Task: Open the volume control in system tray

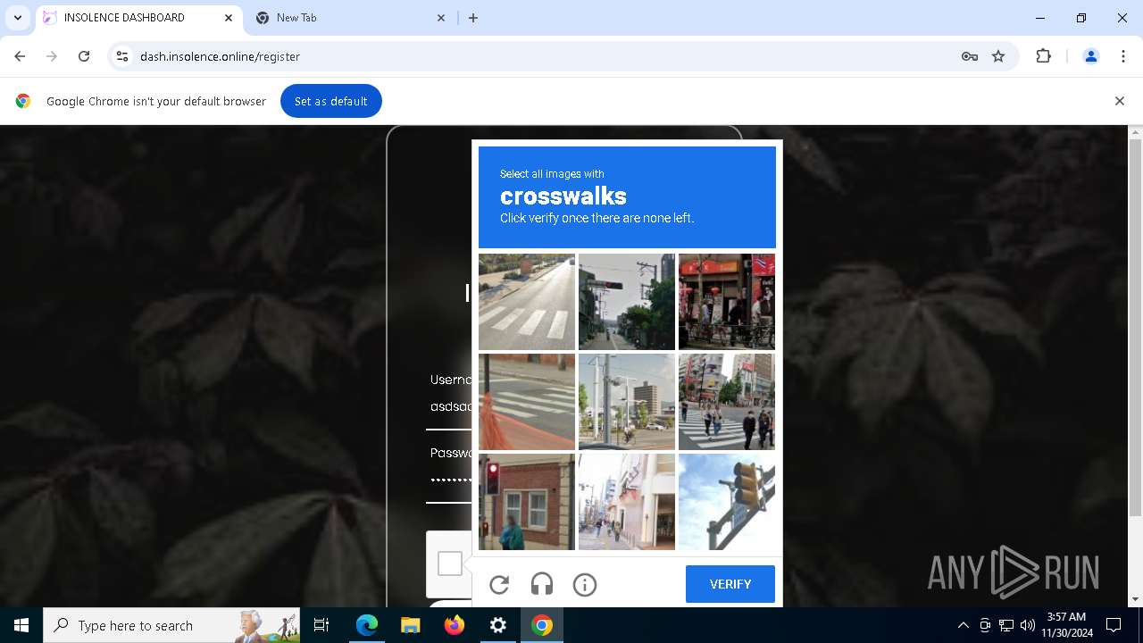Action: (1027, 625)
